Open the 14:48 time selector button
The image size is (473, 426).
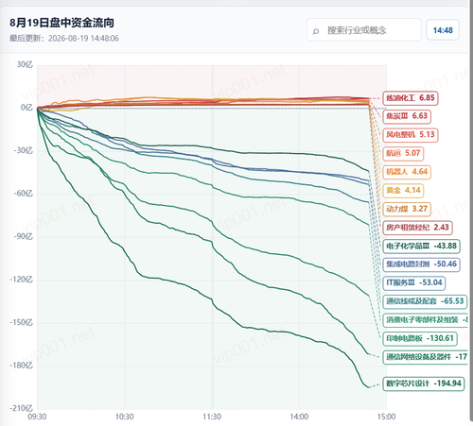[443, 30]
